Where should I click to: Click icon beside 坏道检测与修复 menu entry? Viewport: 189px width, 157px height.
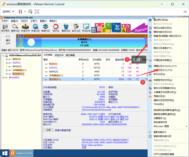coord(150,60)
